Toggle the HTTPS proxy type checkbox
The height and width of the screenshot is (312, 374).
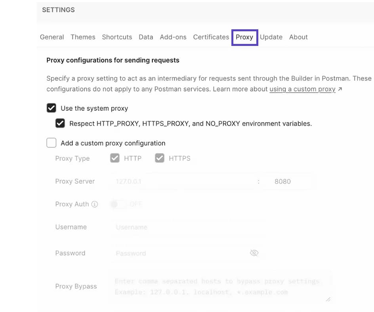click(x=160, y=158)
